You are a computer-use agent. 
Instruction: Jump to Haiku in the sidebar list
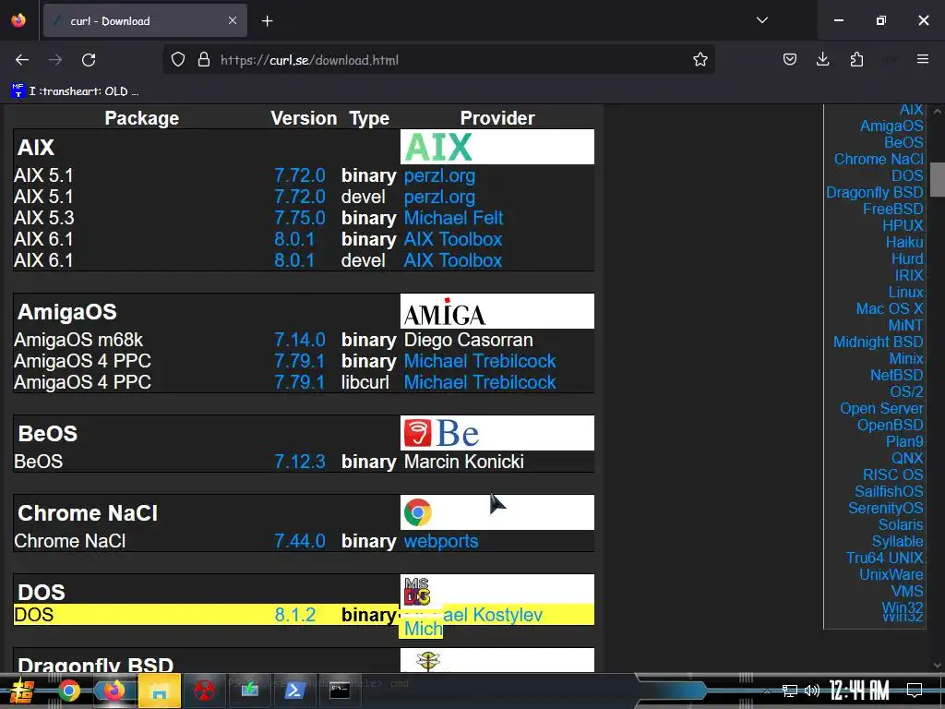pyautogui.click(x=904, y=242)
